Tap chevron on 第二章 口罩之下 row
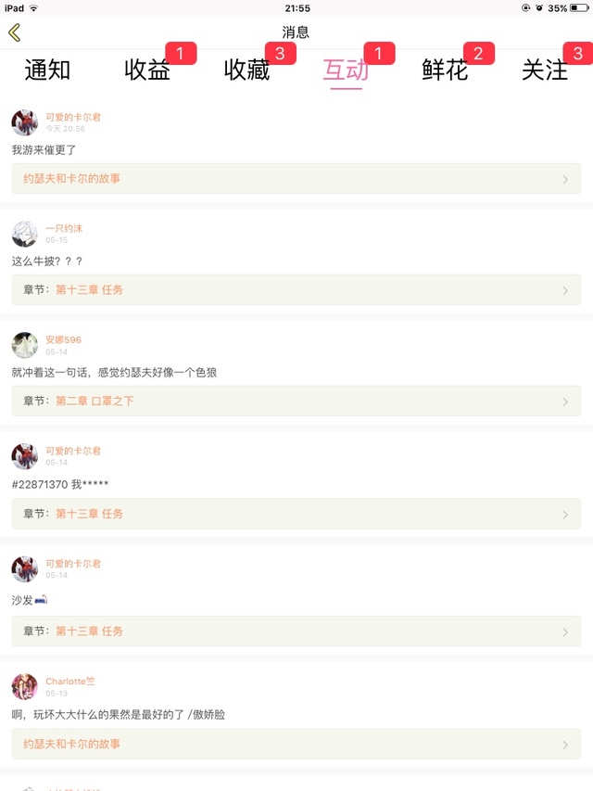This screenshot has width=593, height=791. (x=565, y=402)
